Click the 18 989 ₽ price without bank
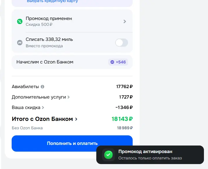 pos(125,128)
